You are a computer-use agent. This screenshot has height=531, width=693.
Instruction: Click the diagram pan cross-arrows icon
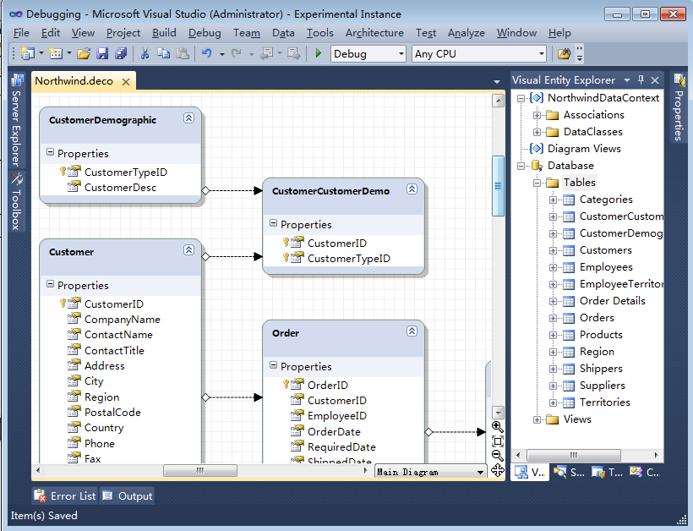[498, 470]
